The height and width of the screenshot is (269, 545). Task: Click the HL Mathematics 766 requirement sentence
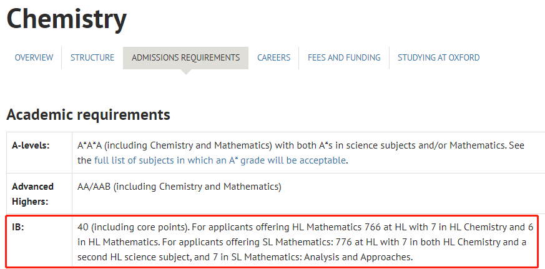click(x=305, y=235)
